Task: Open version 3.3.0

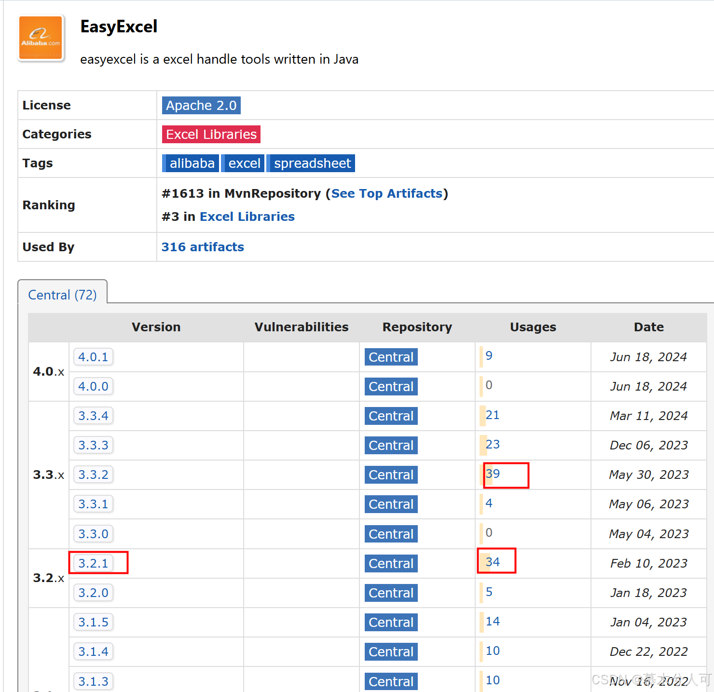Action: [93, 534]
